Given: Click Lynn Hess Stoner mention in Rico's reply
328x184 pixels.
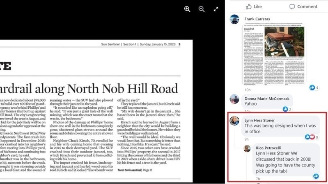Looking at the screenshot, I should tap(273, 156).
